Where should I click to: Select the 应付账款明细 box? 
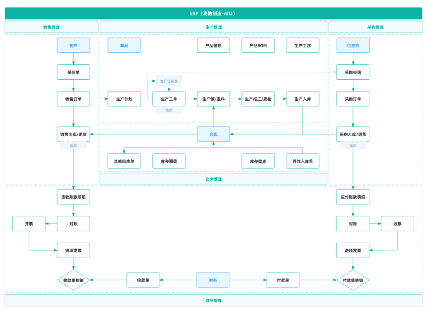(353, 197)
